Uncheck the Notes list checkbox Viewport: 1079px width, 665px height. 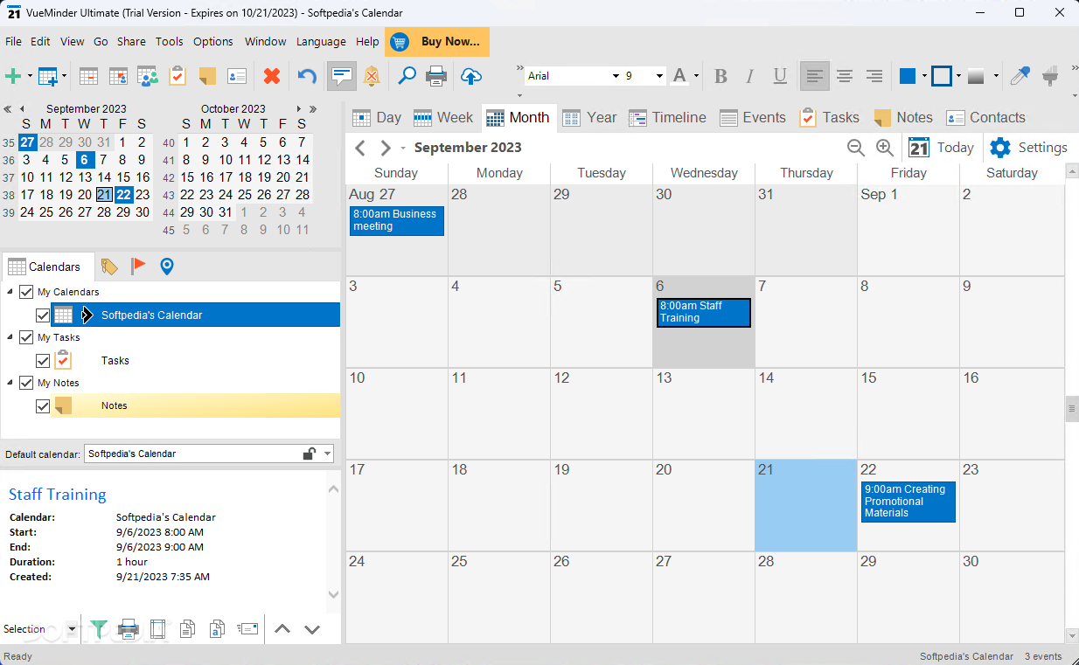(43, 405)
